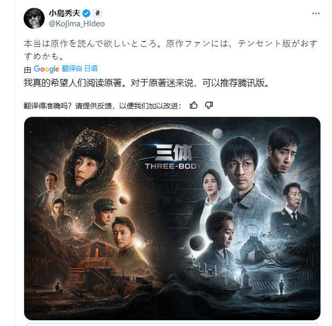Click the translated Chinese tweet text
Viewport: 332px width, 326px height.
pos(147,83)
